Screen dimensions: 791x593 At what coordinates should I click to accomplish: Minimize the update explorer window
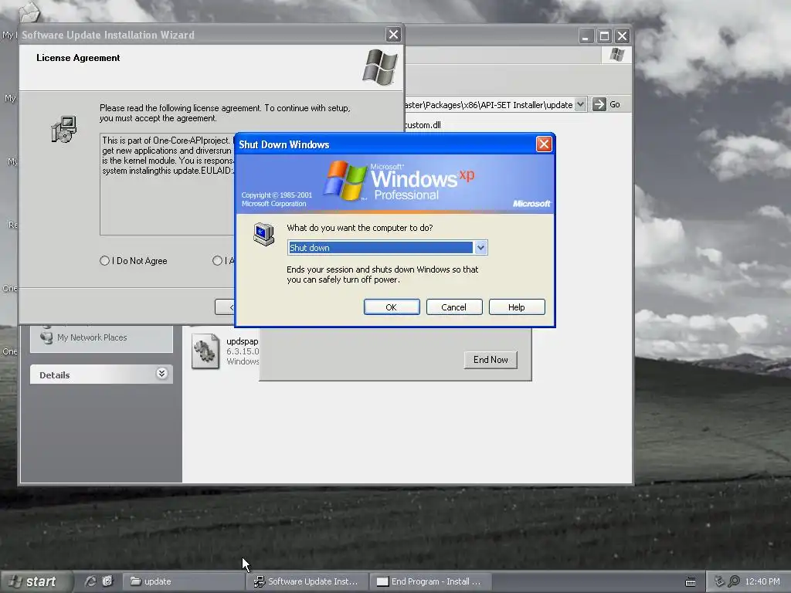[586, 36]
